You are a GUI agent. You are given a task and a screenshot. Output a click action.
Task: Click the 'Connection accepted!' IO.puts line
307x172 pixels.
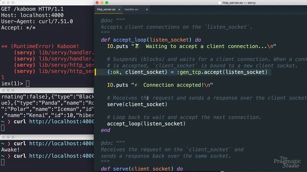(x=160, y=85)
